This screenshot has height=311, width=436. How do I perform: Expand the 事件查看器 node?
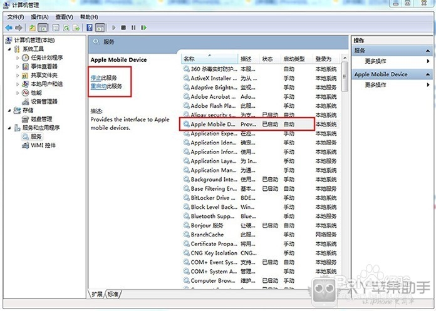coord(18,67)
